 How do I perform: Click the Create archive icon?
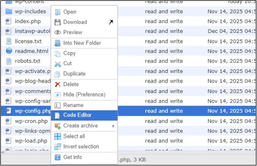[58, 126]
